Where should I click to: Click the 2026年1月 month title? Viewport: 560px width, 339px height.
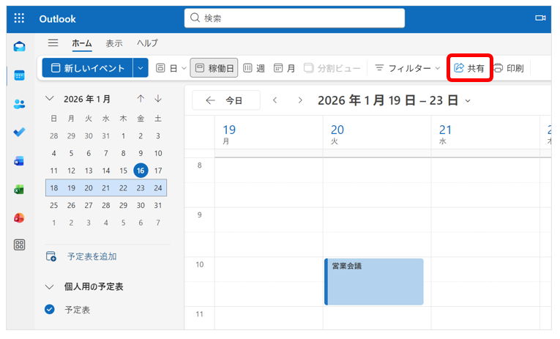pos(87,99)
